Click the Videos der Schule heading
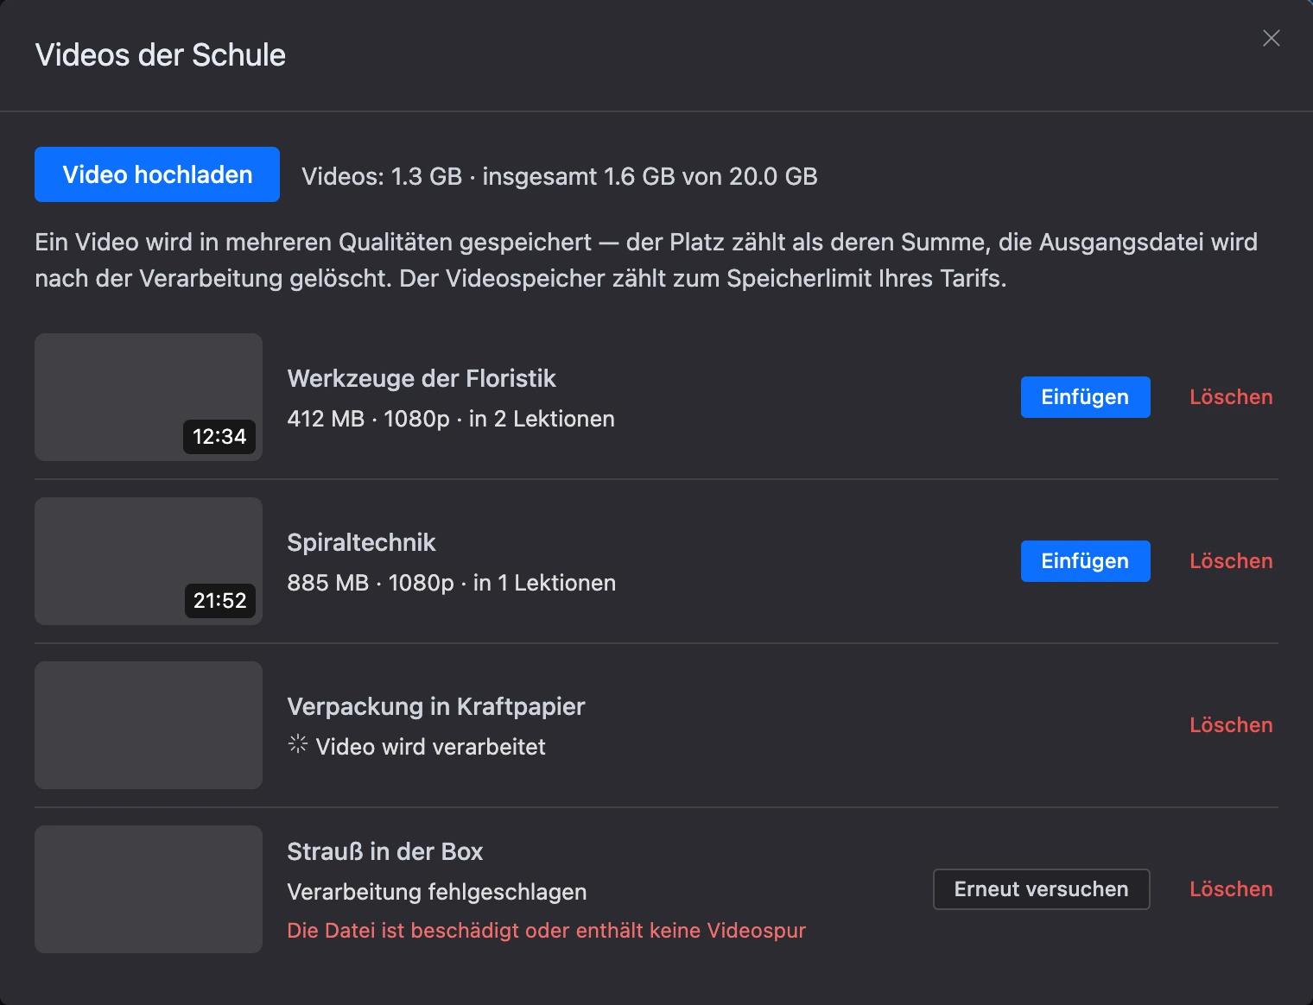Screen dimensions: 1313x1005 pos(161,55)
